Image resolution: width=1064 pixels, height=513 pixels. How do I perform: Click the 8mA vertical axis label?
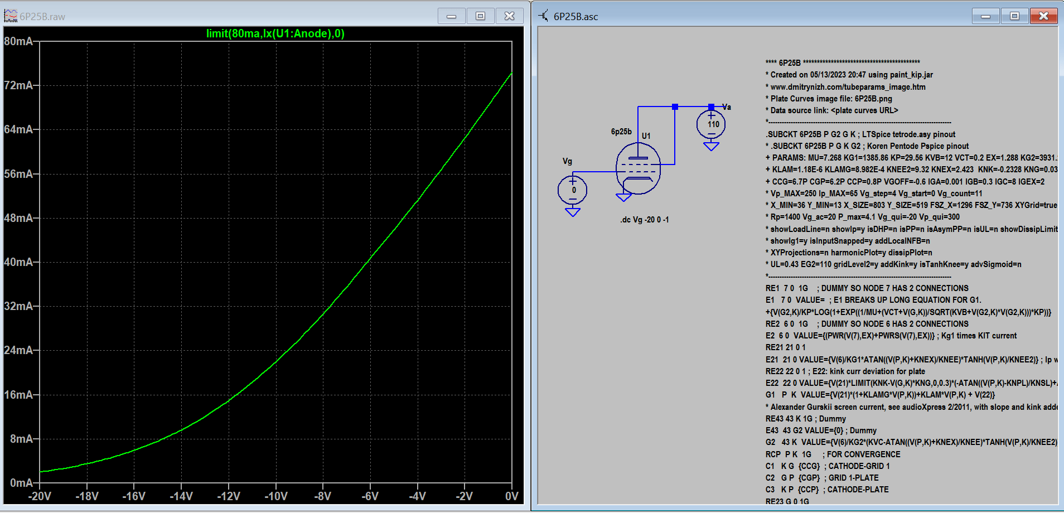coord(22,439)
